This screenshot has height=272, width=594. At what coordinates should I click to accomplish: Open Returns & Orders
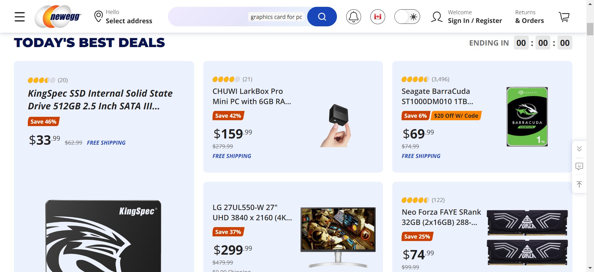coord(529,17)
